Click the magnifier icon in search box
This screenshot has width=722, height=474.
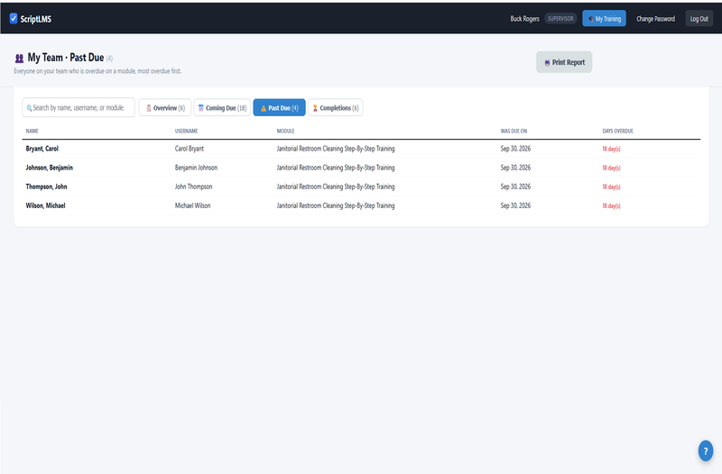(x=30, y=108)
